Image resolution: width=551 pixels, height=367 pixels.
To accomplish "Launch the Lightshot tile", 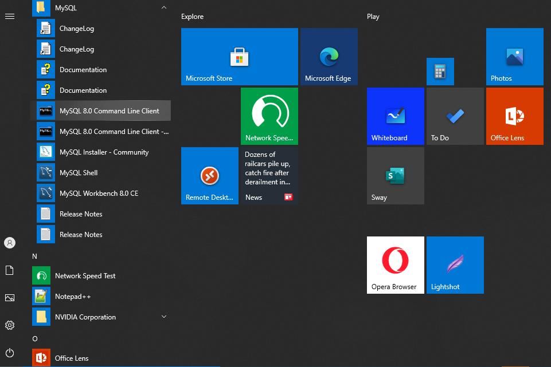I will click(455, 265).
